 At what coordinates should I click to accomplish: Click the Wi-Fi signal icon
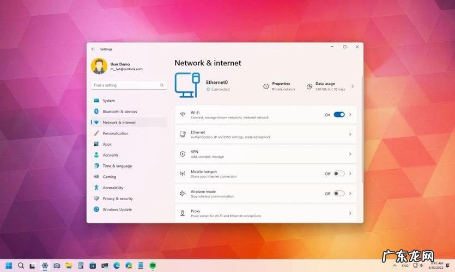click(183, 114)
